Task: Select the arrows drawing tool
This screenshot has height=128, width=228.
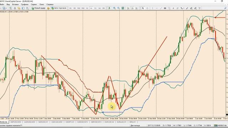Action: pyautogui.click(x=181, y=8)
